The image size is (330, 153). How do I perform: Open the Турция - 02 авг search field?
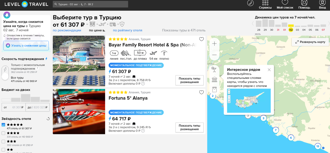90,4
